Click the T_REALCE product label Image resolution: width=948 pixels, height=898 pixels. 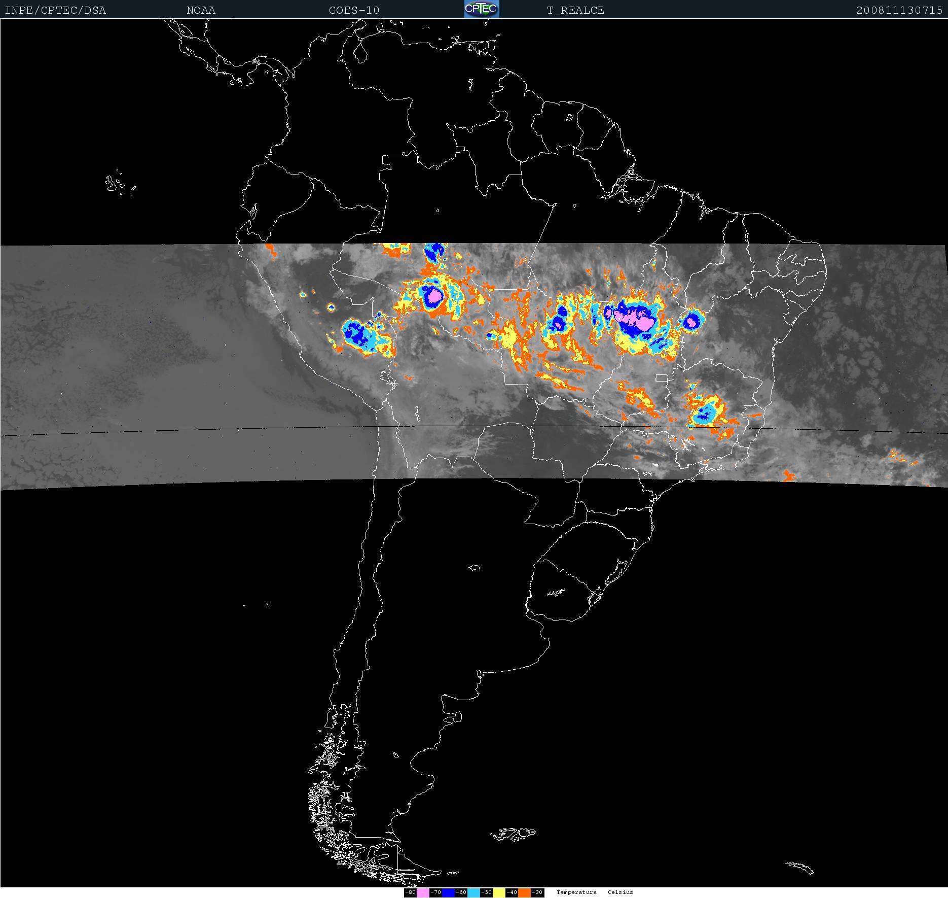point(575,10)
